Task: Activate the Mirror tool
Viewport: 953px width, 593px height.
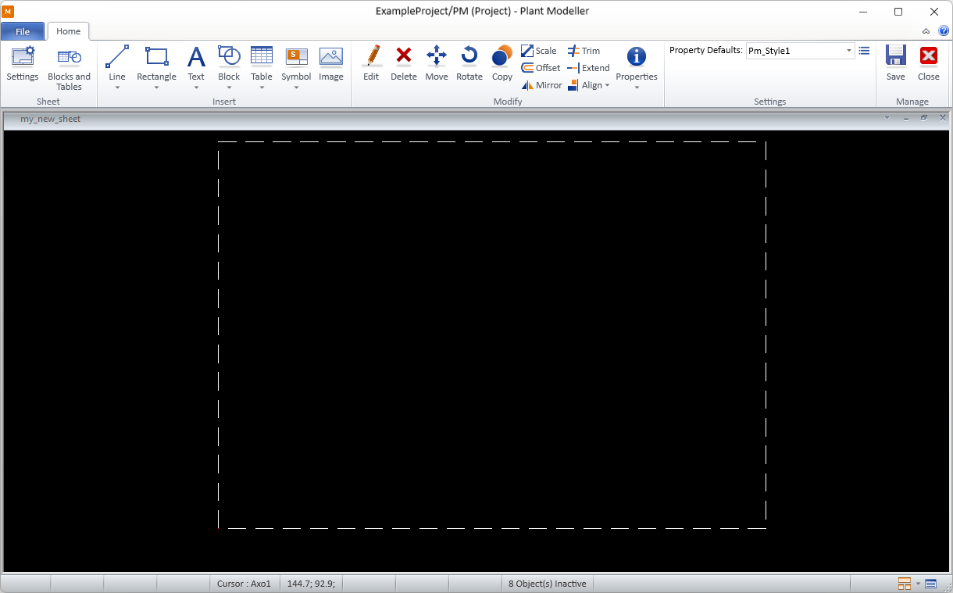Action: pyautogui.click(x=541, y=85)
